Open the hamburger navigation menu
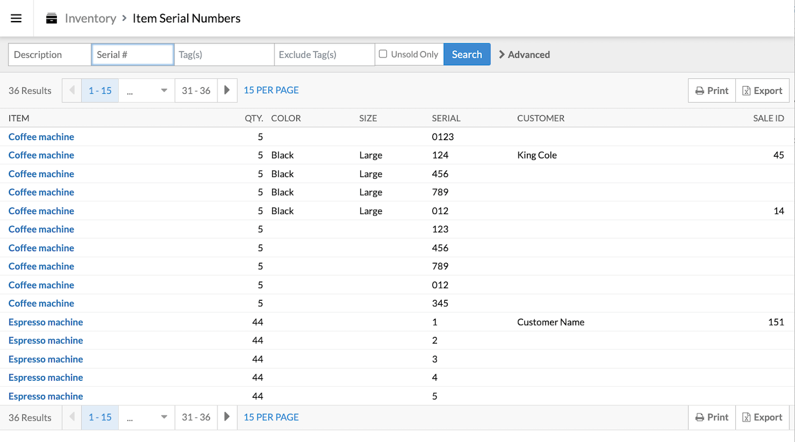Screen dimensions: 795x442 tap(16, 18)
